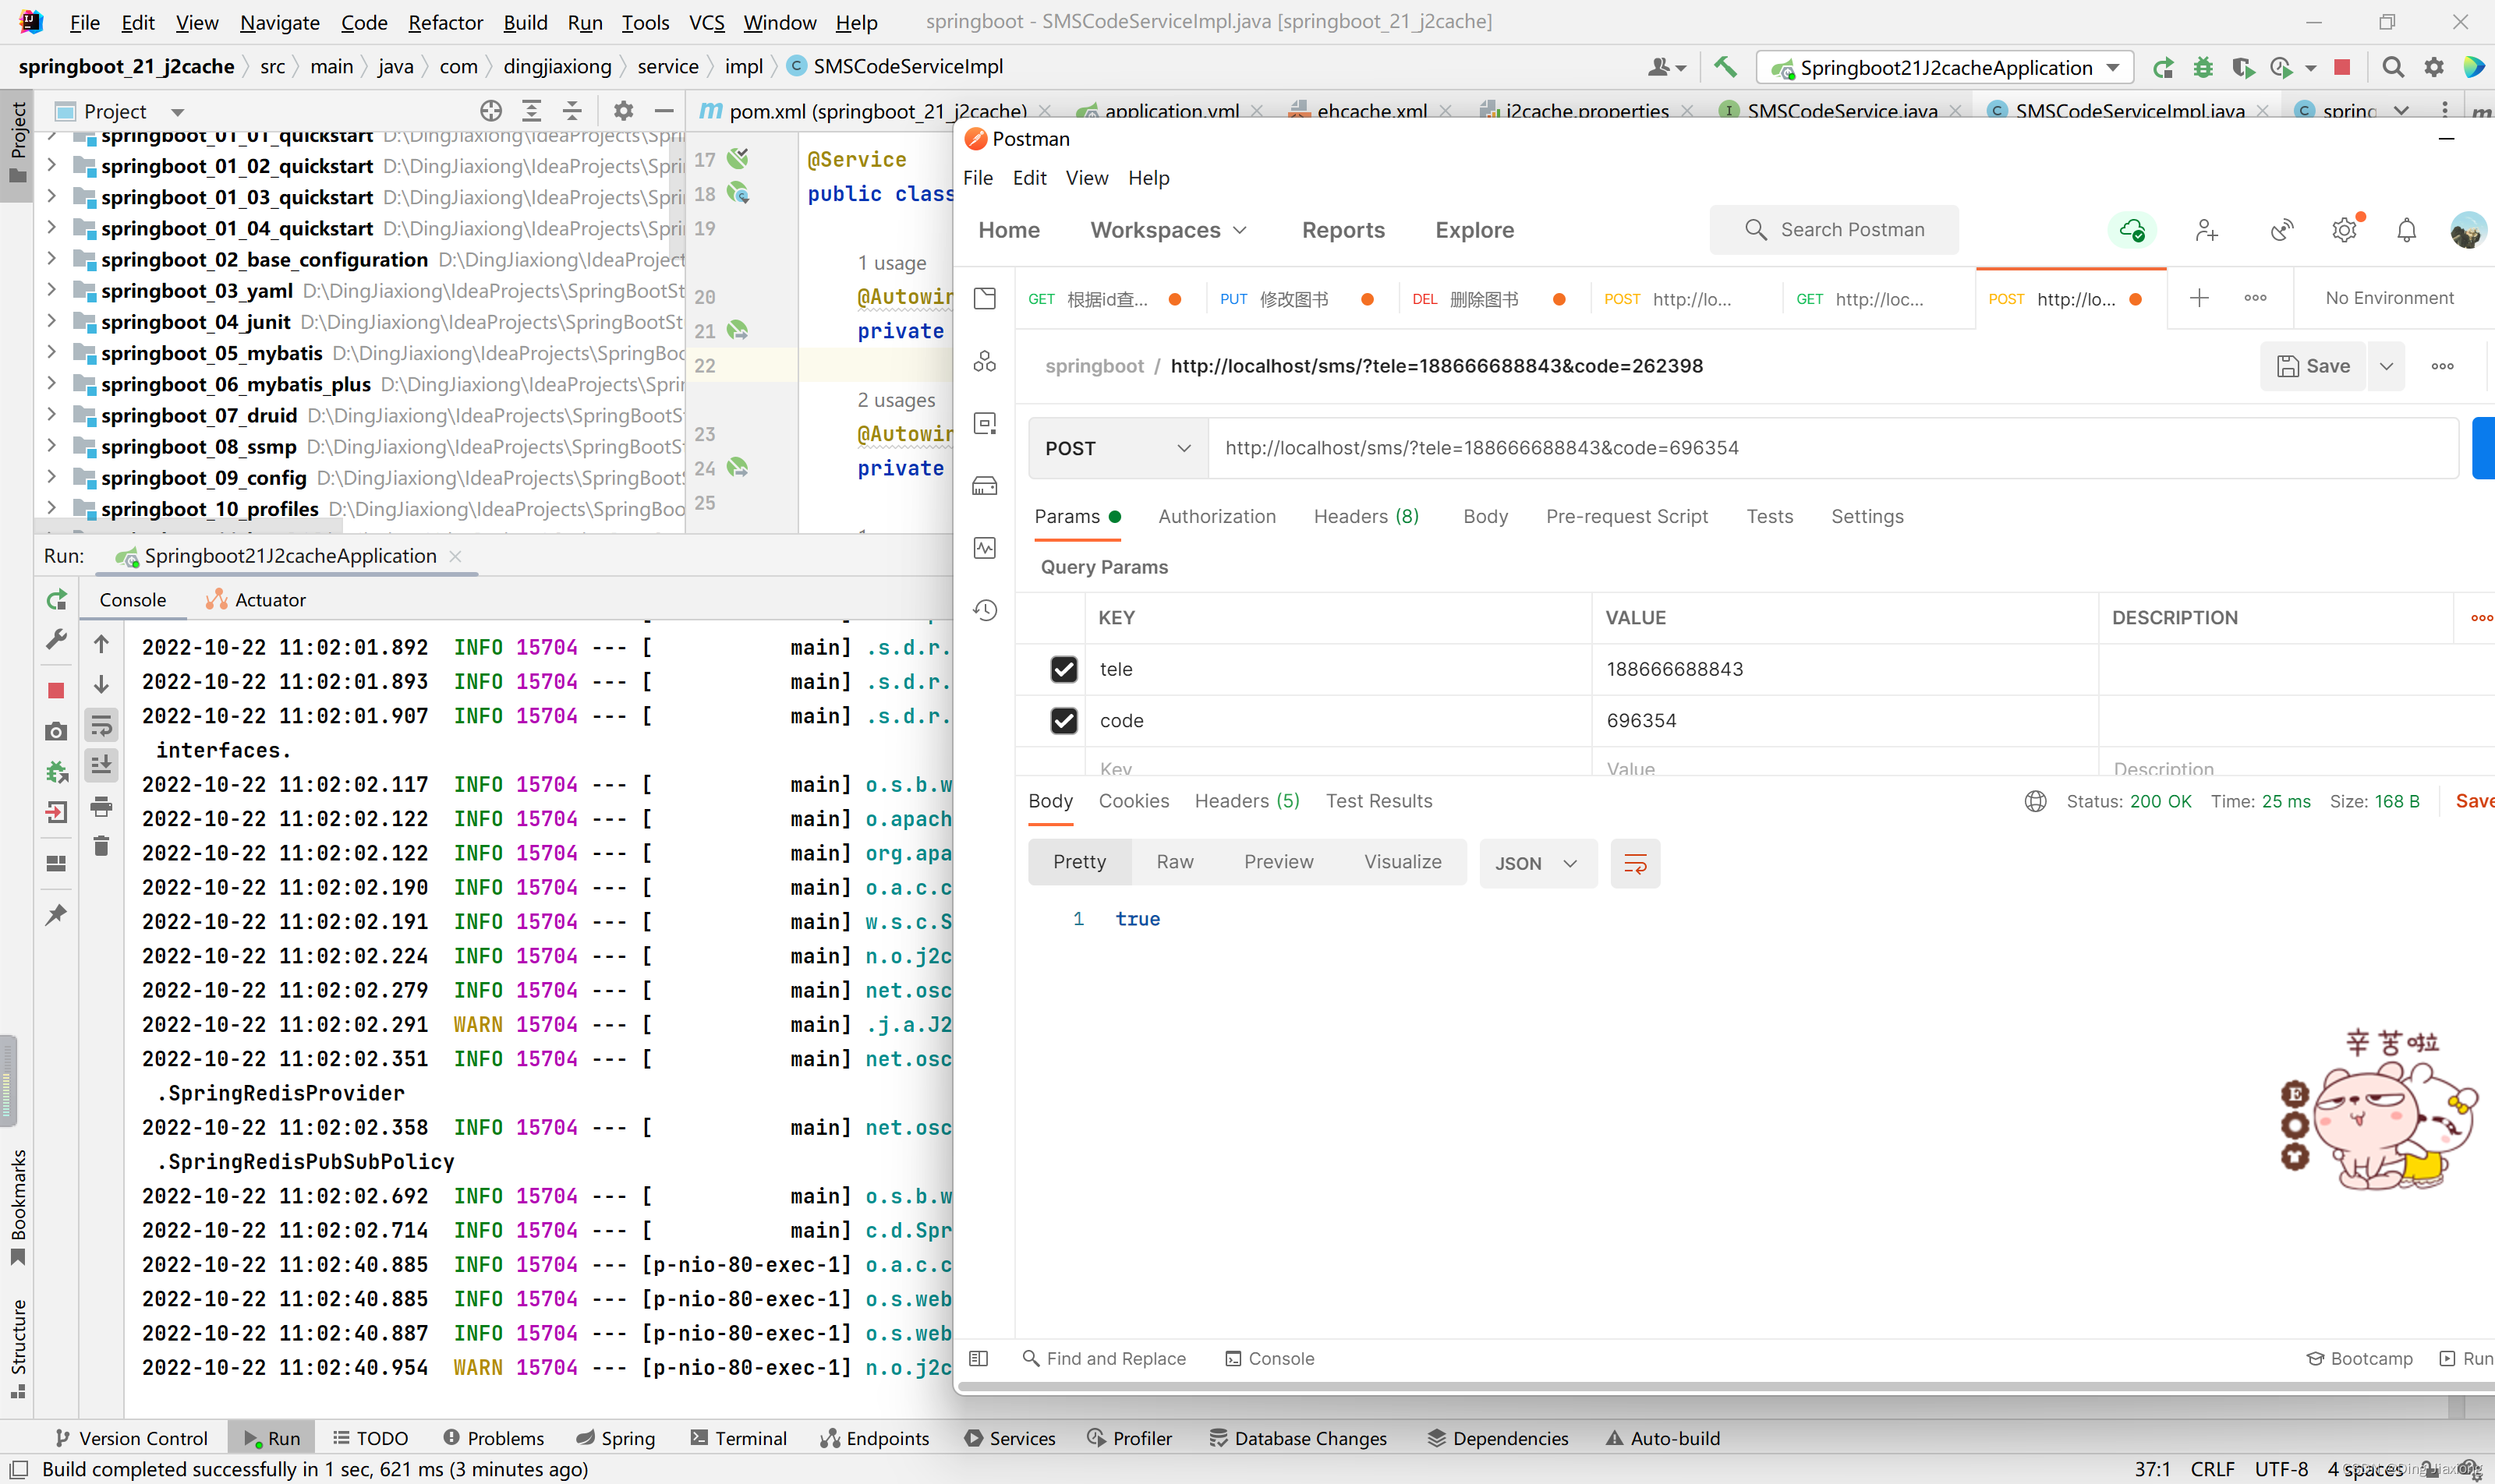Open the Save button dropdown arrow

click(2386, 366)
